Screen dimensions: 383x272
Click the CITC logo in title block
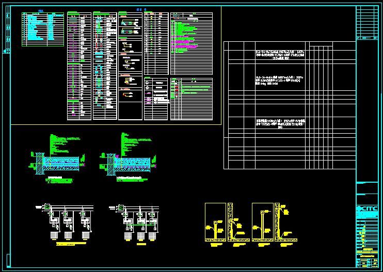tap(366, 209)
